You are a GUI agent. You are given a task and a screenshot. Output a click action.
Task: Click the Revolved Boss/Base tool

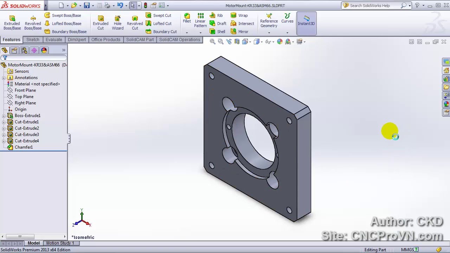tap(33, 23)
